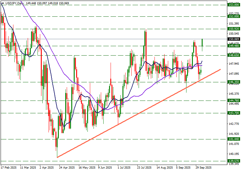The image size is (241, 171).
Task: Click the 148.650 horizontal level label
Action: 233,55
